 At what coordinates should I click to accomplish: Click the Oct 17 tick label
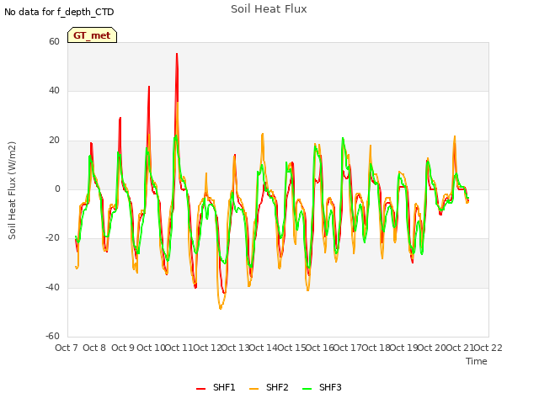[x=348, y=348]
